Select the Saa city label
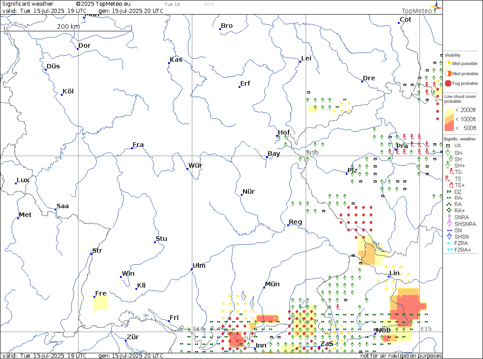Viewport: 483px width, 359px height. coord(63,206)
